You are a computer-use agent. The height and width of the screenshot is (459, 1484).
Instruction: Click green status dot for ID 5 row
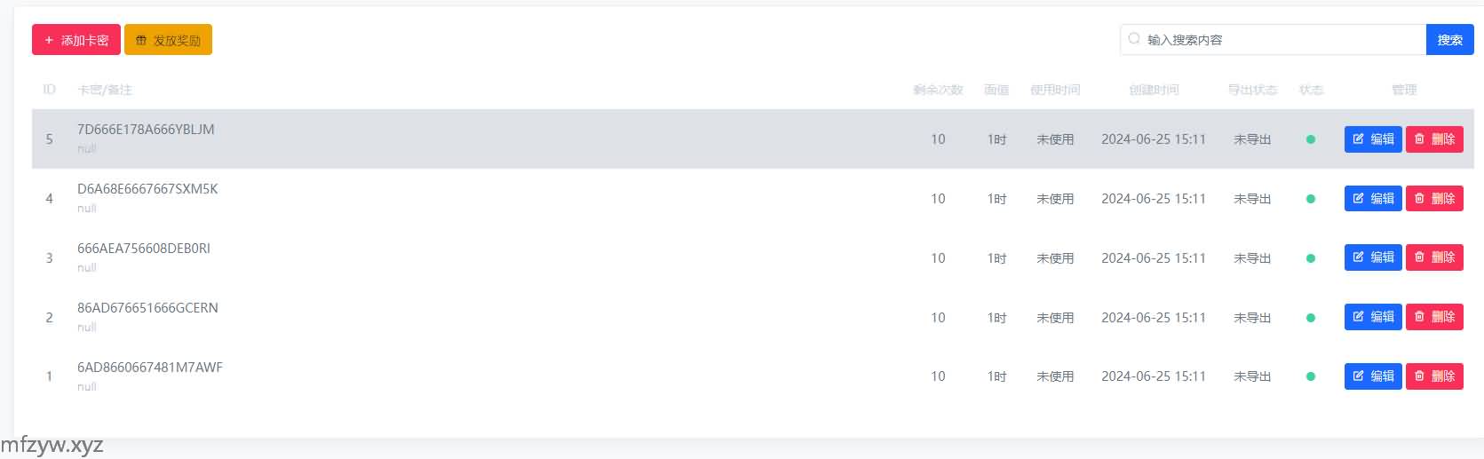tap(1311, 139)
